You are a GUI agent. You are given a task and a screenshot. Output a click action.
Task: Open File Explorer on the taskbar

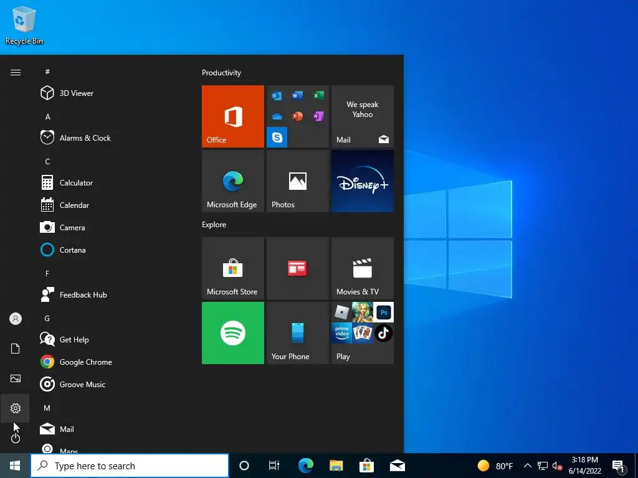(336, 466)
